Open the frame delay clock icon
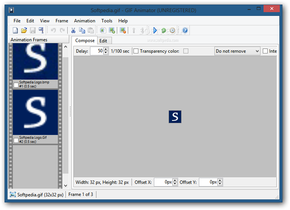Screen dimensions: 290x210 tap(172, 30)
